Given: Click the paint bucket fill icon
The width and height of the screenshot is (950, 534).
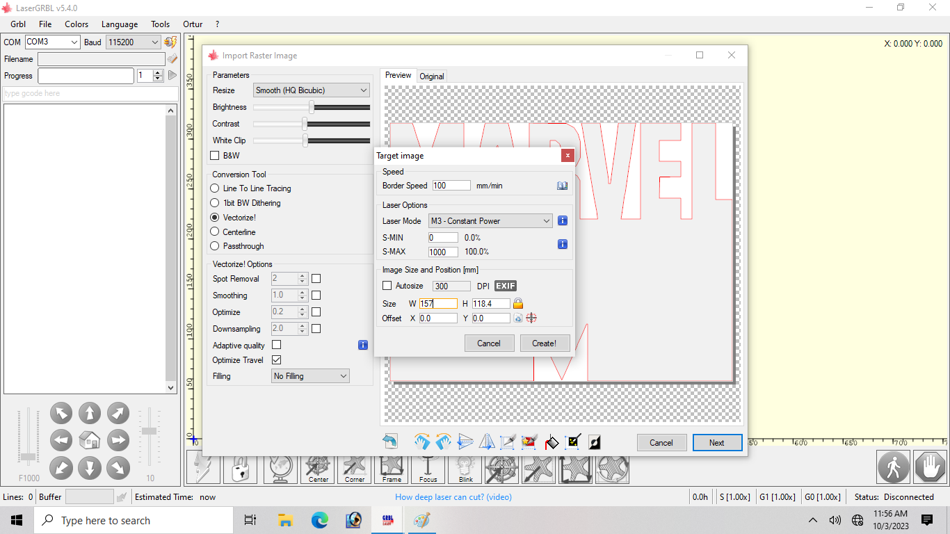Looking at the screenshot, I should click(552, 442).
